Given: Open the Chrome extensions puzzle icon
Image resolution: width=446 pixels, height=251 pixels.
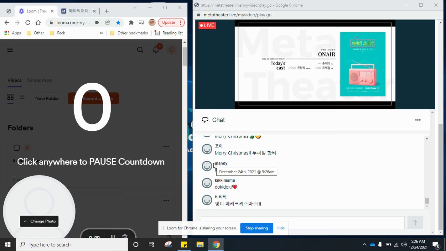Looking at the screenshot, I should click(x=131, y=23).
